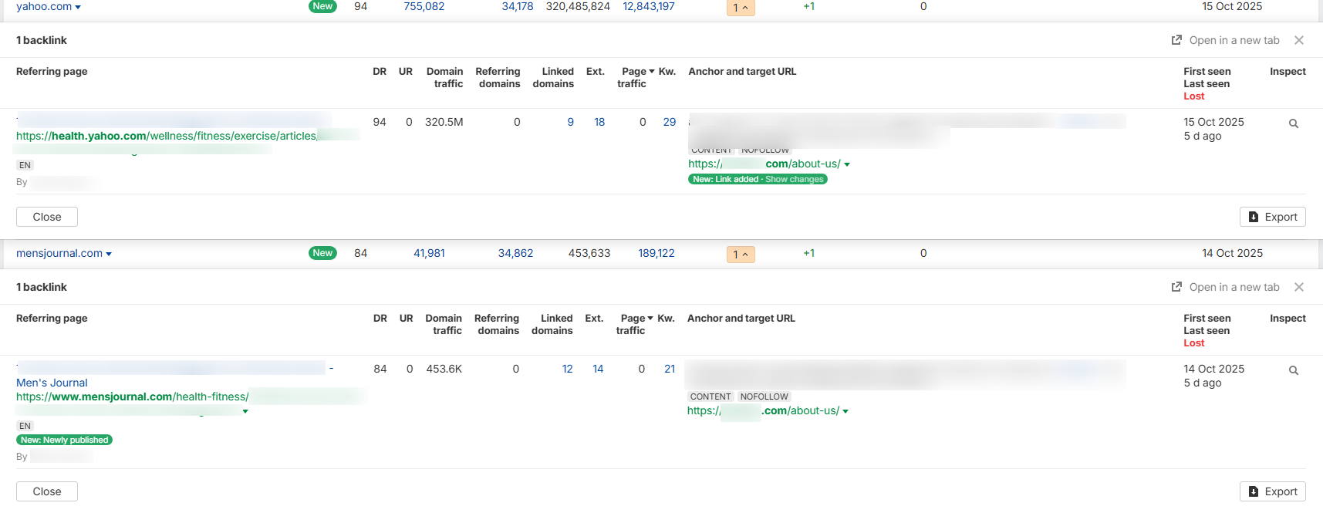Click the CONTENT tag in mensjournal.com row
The height and width of the screenshot is (513, 1323).
[710, 397]
